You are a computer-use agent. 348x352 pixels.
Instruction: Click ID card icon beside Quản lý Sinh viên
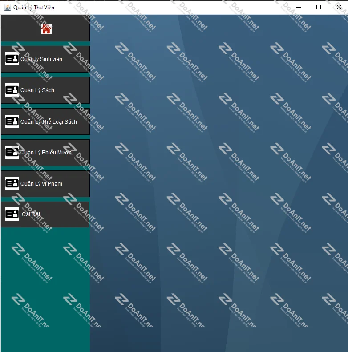click(x=12, y=59)
